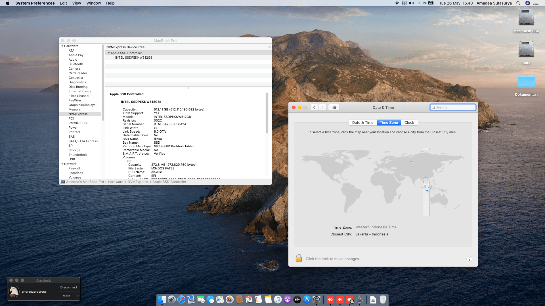The image size is (545, 306).
Task: Open the help question mark button
Action: click(x=469, y=259)
